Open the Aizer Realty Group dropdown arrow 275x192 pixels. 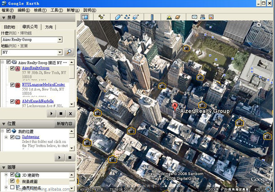click(x=60, y=39)
